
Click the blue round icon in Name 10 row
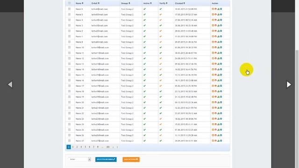tap(221, 48)
